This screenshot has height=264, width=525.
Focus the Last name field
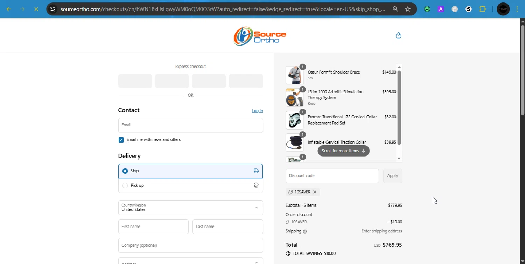(x=227, y=227)
